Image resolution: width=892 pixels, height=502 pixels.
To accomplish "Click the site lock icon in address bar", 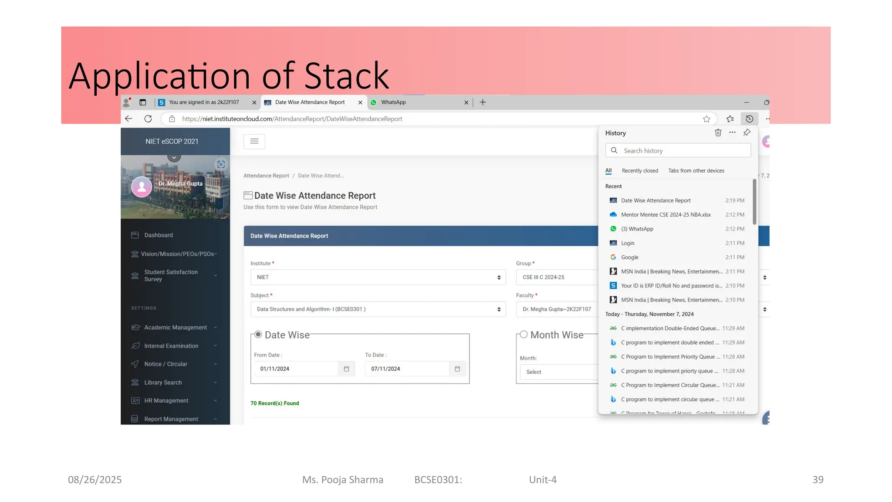I will point(172,119).
